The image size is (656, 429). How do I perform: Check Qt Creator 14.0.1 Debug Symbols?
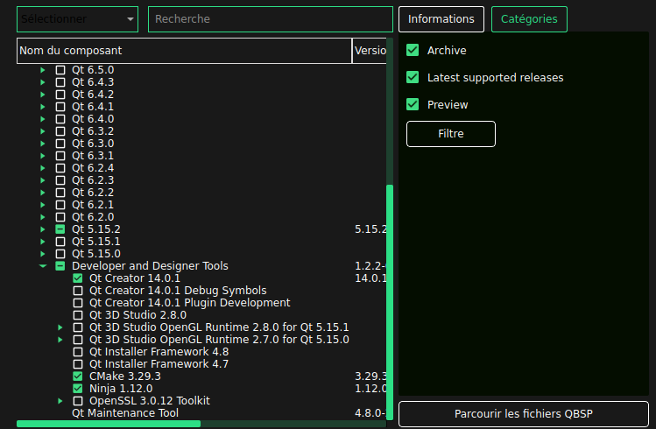coord(78,291)
